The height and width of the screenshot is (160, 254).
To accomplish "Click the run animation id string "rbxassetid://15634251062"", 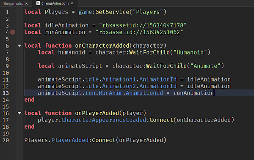I will 139,32.
